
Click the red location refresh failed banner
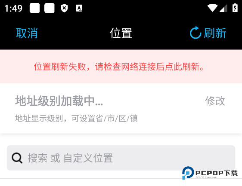[121, 67]
